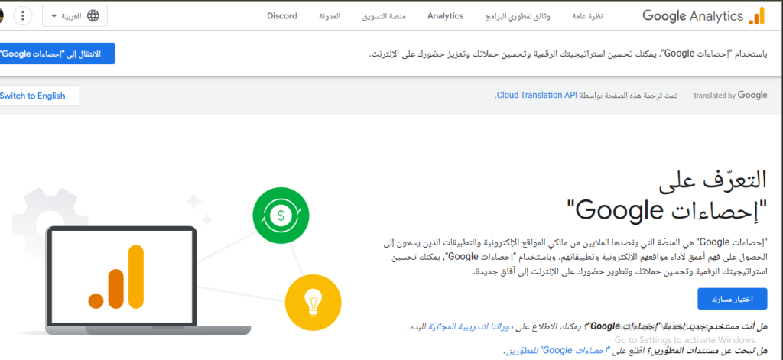Open وثائق لمطوري البرامج nav item
This screenshot has width=783, height=360.
point(518,16)
